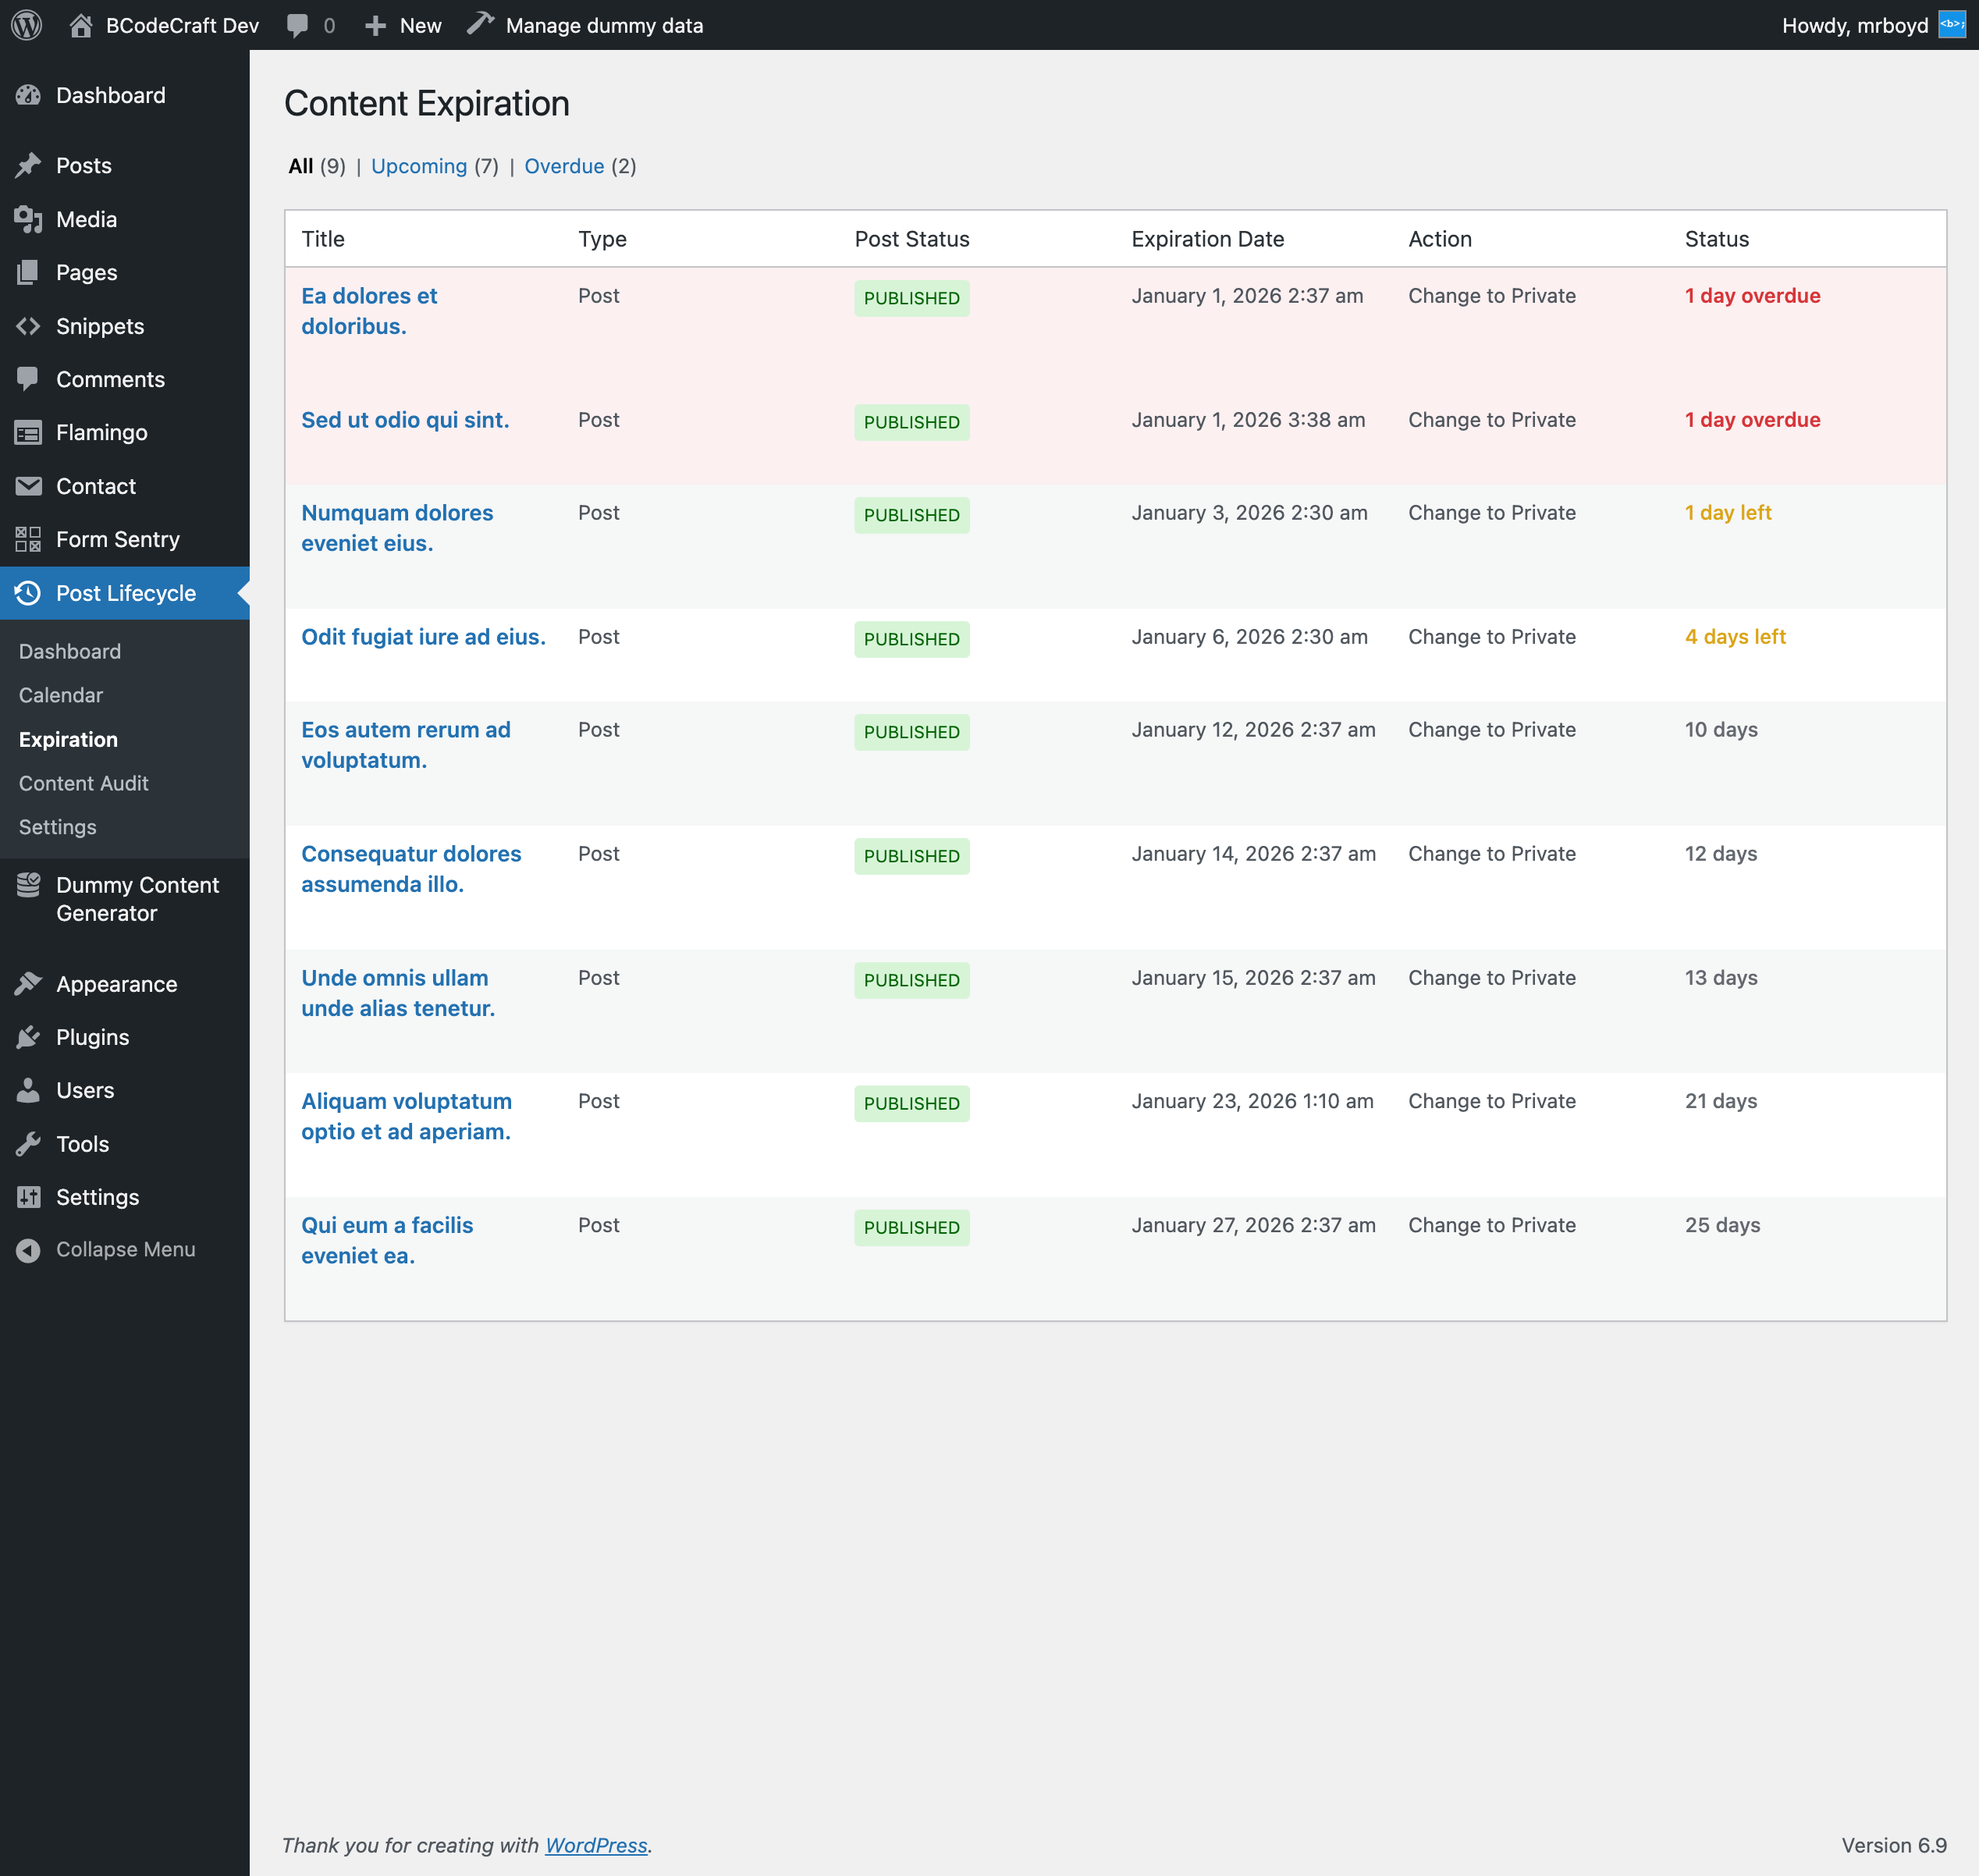Click the Users icon in the sidebar
The image size is (1979, 1876).
pyautogui.click(x=28, y=1090)
